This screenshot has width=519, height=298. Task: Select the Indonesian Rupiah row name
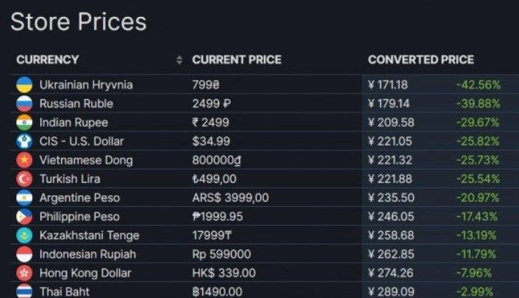[x=87, y=255]
